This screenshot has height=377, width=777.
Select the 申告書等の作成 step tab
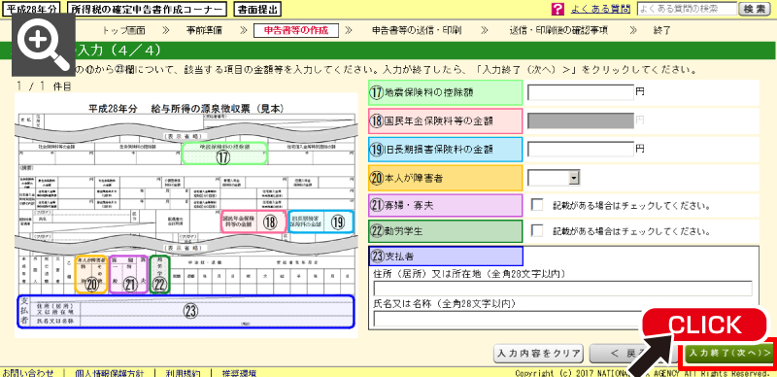[x=296, y=31]
